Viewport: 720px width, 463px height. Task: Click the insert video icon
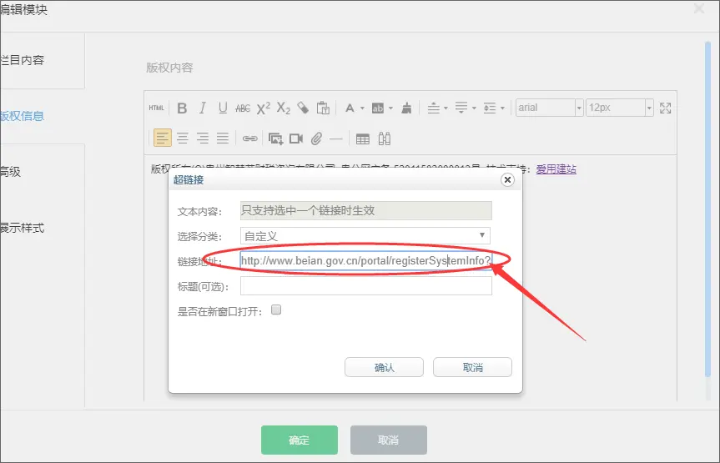pyautogui.click(x=296, y=138)
